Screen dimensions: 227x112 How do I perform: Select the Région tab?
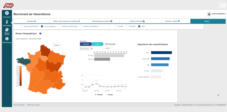click(208, 21)
